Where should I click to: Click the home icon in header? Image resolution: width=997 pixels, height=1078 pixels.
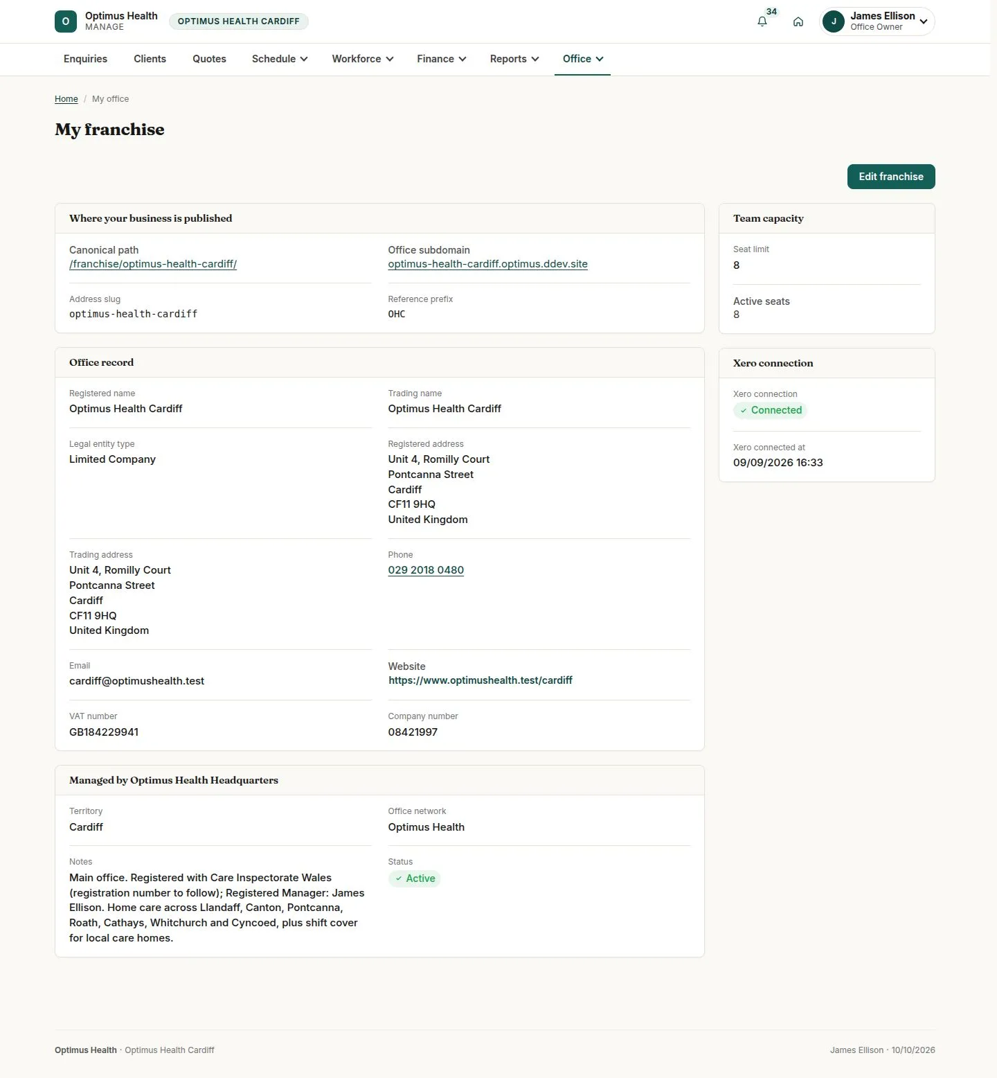[x=798, y=21]
